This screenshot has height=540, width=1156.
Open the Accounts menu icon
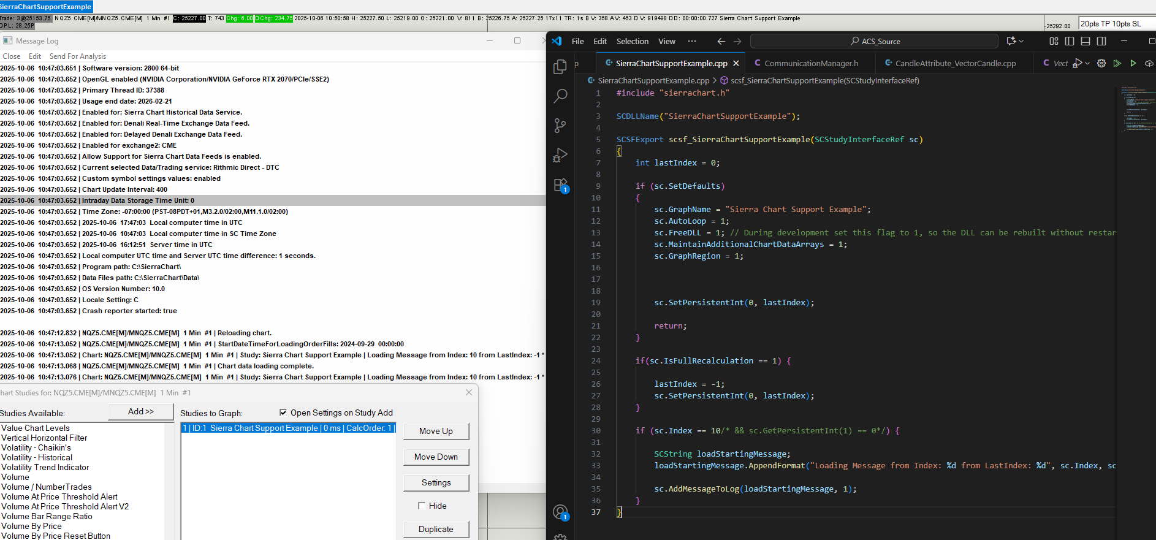click(560, 512)
